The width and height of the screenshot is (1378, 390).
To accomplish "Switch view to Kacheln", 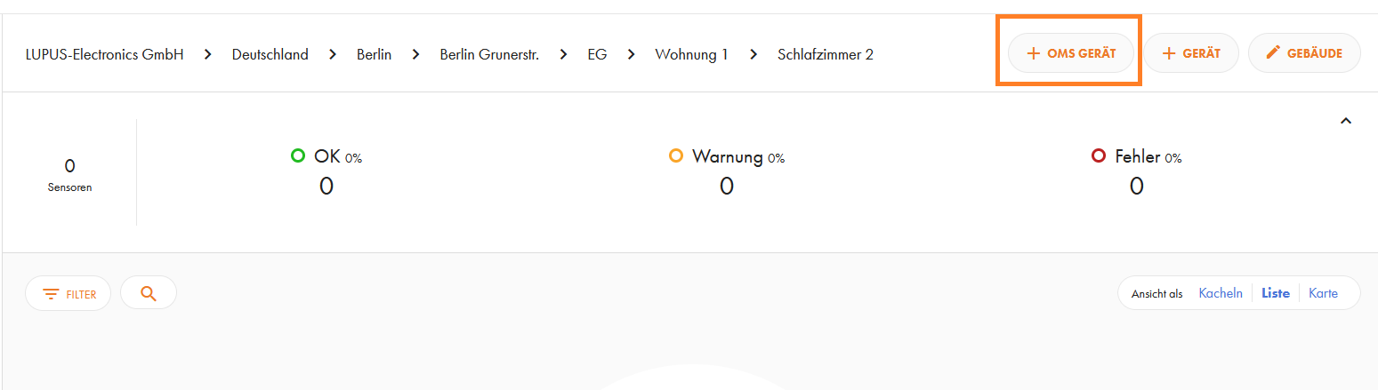I will 1221,293.
